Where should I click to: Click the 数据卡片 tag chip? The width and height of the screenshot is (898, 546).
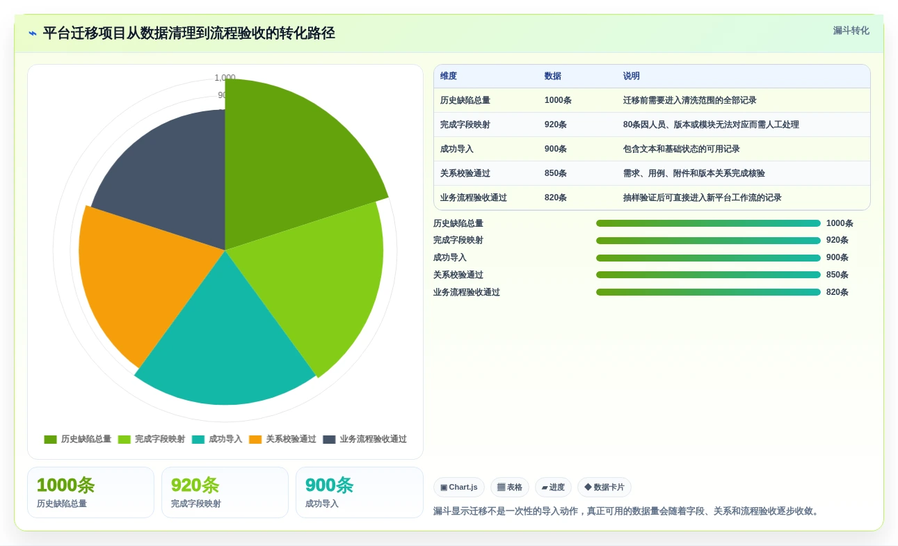[x=604, y=488]
